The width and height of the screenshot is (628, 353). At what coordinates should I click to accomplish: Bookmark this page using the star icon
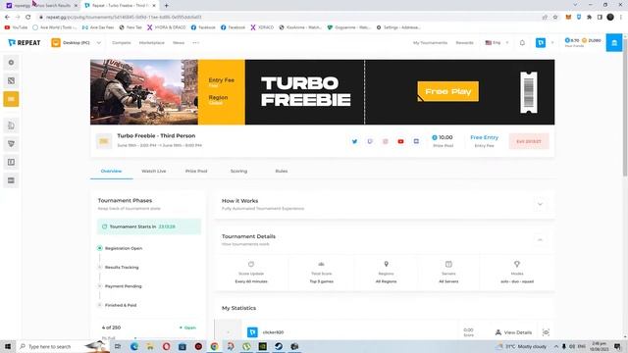pyautogui.click(x=555, y=17)
